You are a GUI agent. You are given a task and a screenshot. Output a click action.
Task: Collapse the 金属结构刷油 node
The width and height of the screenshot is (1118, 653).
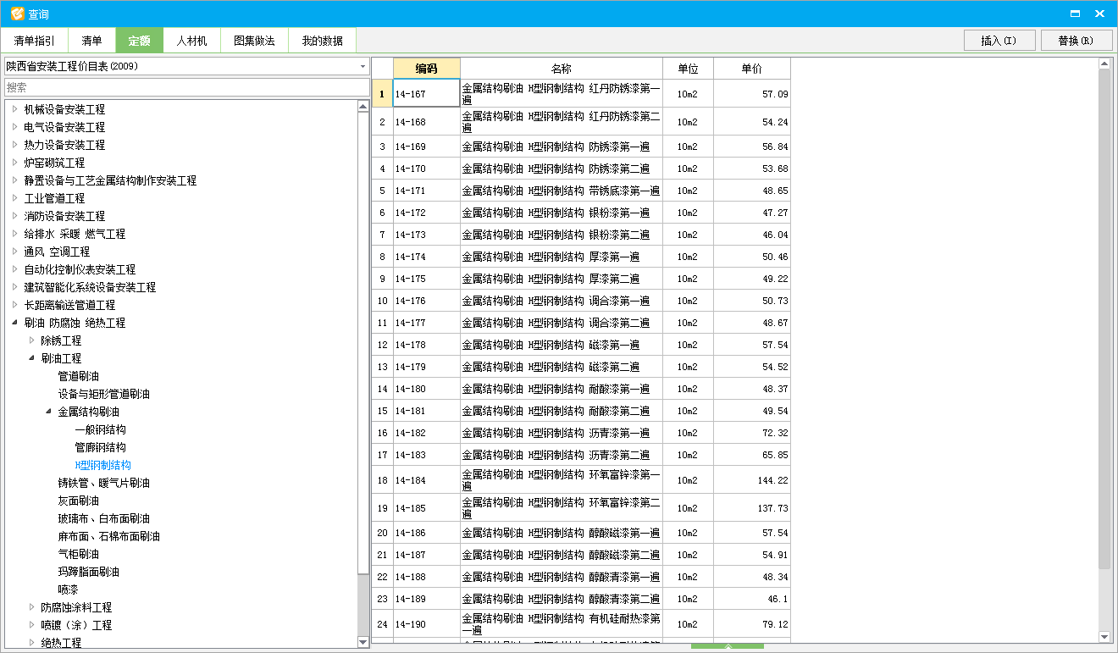click(48, 412)
